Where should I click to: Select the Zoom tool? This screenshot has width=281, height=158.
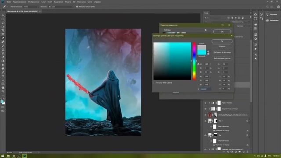pos(3,91)
